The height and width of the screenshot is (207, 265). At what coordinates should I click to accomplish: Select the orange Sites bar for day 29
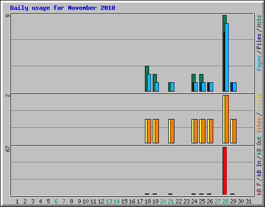click(x=234, y=131)
